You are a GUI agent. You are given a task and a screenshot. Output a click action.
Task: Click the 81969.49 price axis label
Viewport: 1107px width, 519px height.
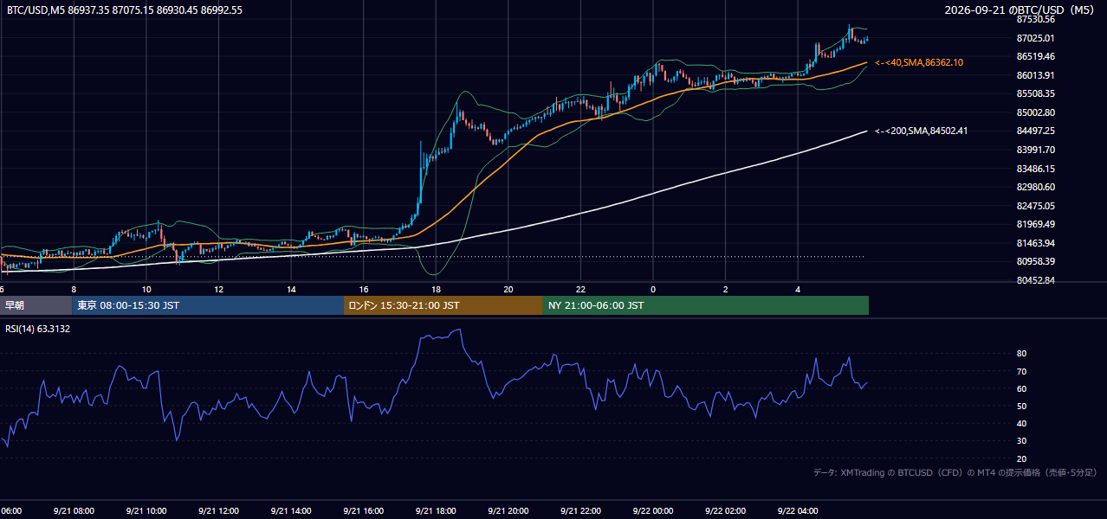(1036, 224)
